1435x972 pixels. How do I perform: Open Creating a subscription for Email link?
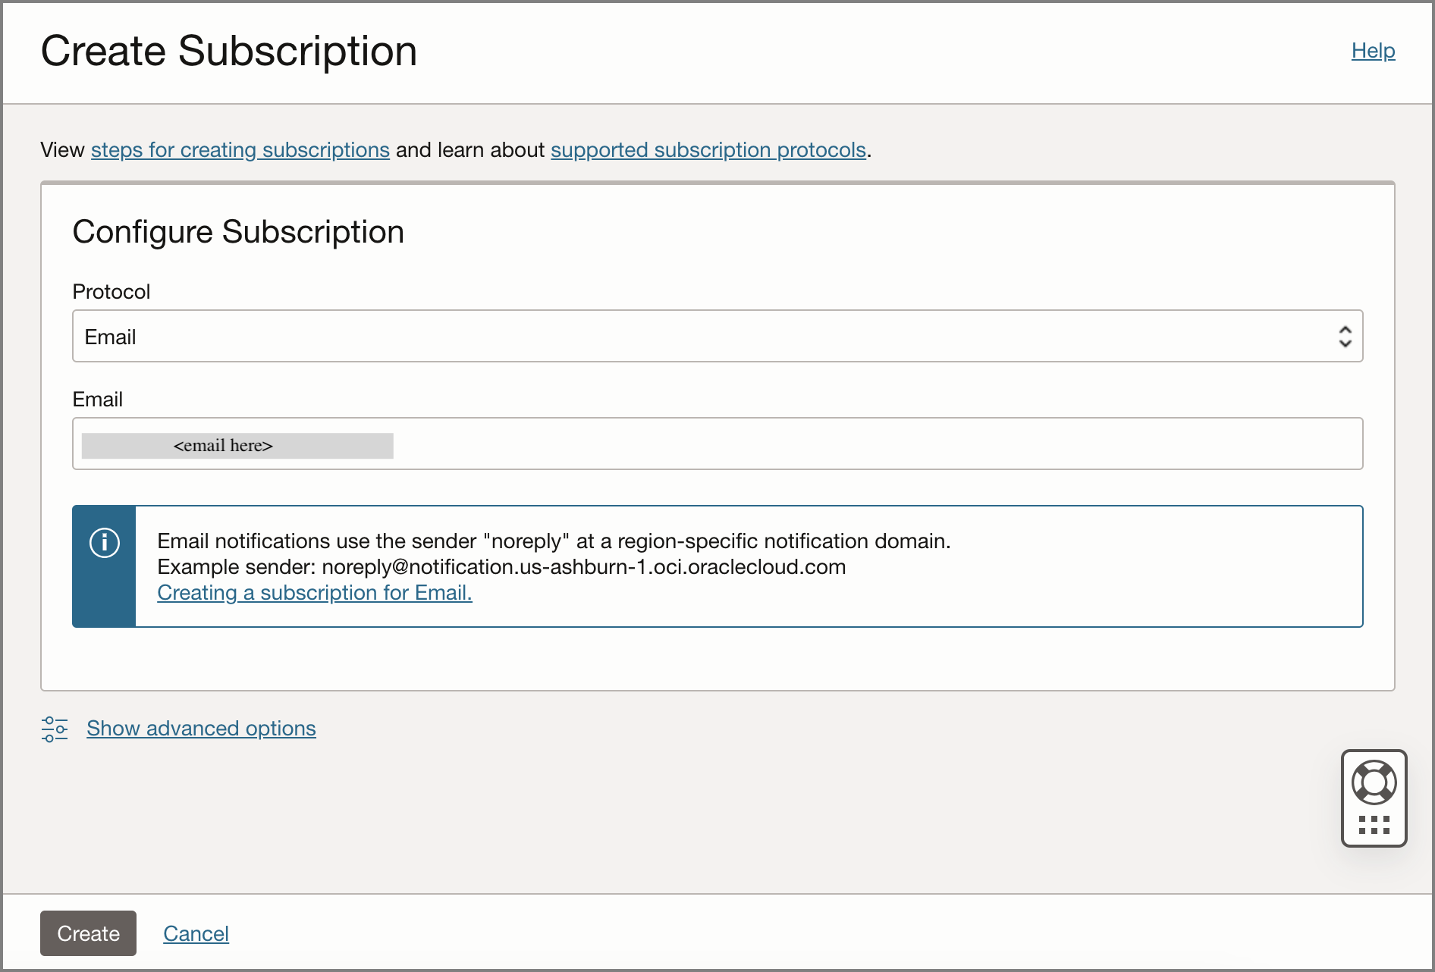(314, 592)
